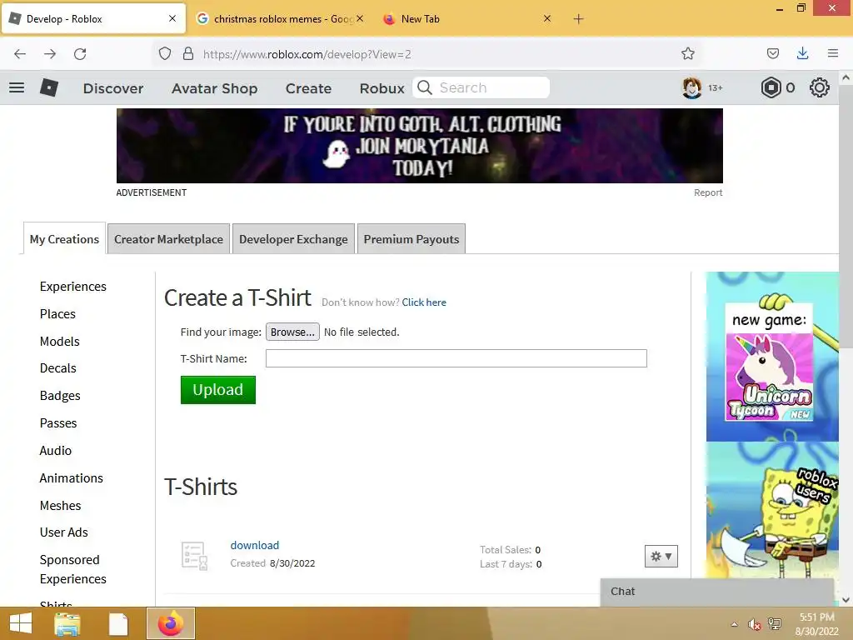Open the user avatar profile icon
The height and width of the screenshot is (640, 853).
[x=691, y=87]
